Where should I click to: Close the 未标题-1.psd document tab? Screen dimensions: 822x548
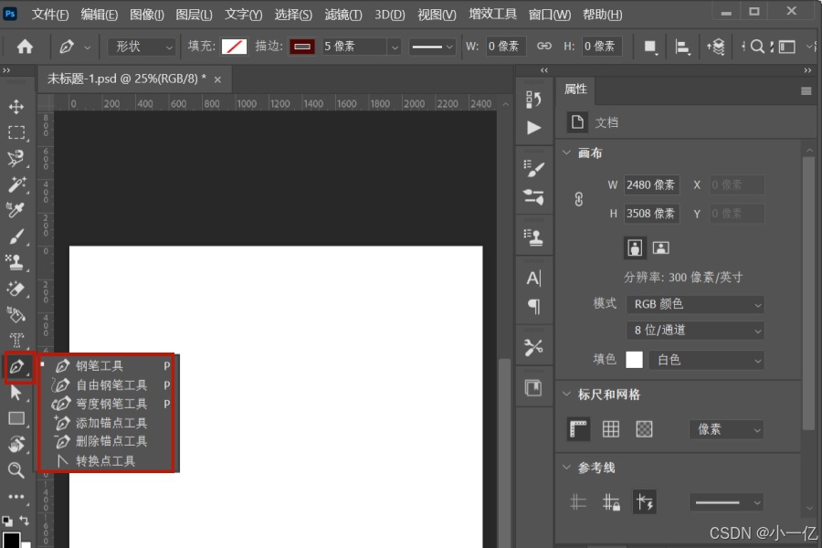click(217, 79)
